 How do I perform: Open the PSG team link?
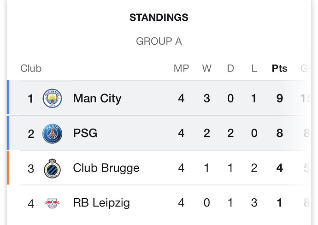[x=85, y=133]
